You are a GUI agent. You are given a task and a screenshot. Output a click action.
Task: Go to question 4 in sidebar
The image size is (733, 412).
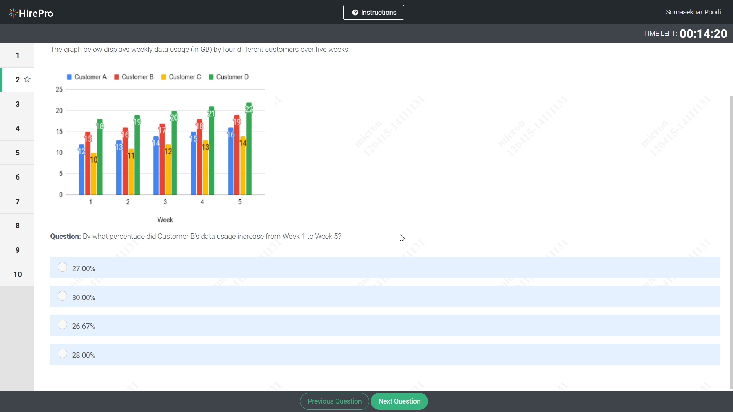click(17, 128)
